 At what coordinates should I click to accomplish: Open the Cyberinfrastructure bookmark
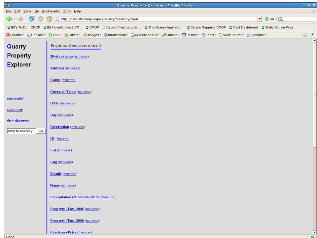pos(121,27)
